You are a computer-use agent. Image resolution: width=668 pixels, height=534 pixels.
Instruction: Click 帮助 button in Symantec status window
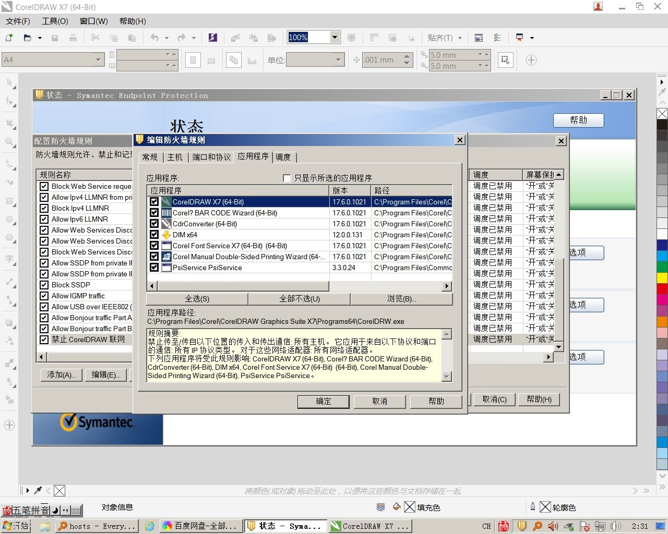579,120
